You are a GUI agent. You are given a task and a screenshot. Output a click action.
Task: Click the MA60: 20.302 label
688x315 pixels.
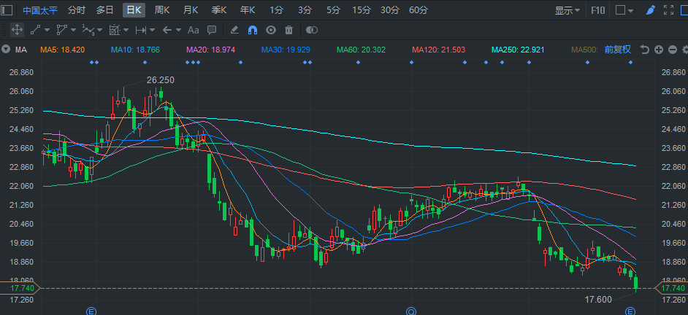coord(361,50)
